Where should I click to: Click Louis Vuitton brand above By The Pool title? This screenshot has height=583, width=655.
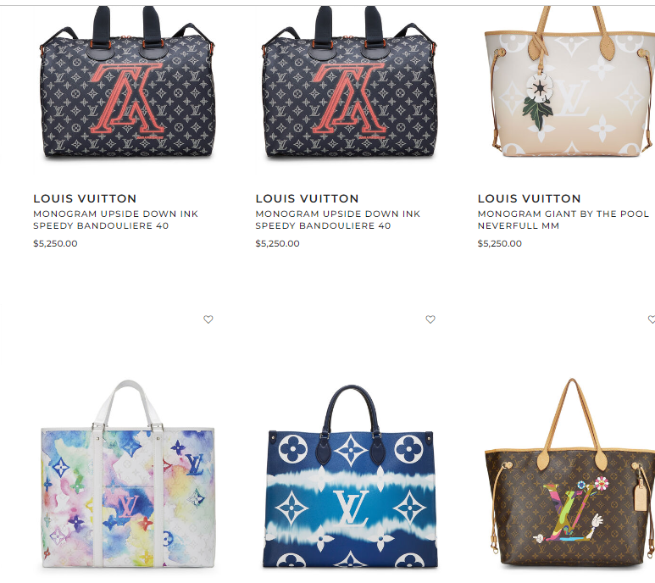point(530,198)
